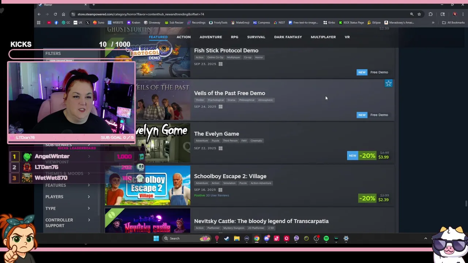
Task: Open the FrostyTools bookmark
Action: pyautogui.click(x=218, y=23)
